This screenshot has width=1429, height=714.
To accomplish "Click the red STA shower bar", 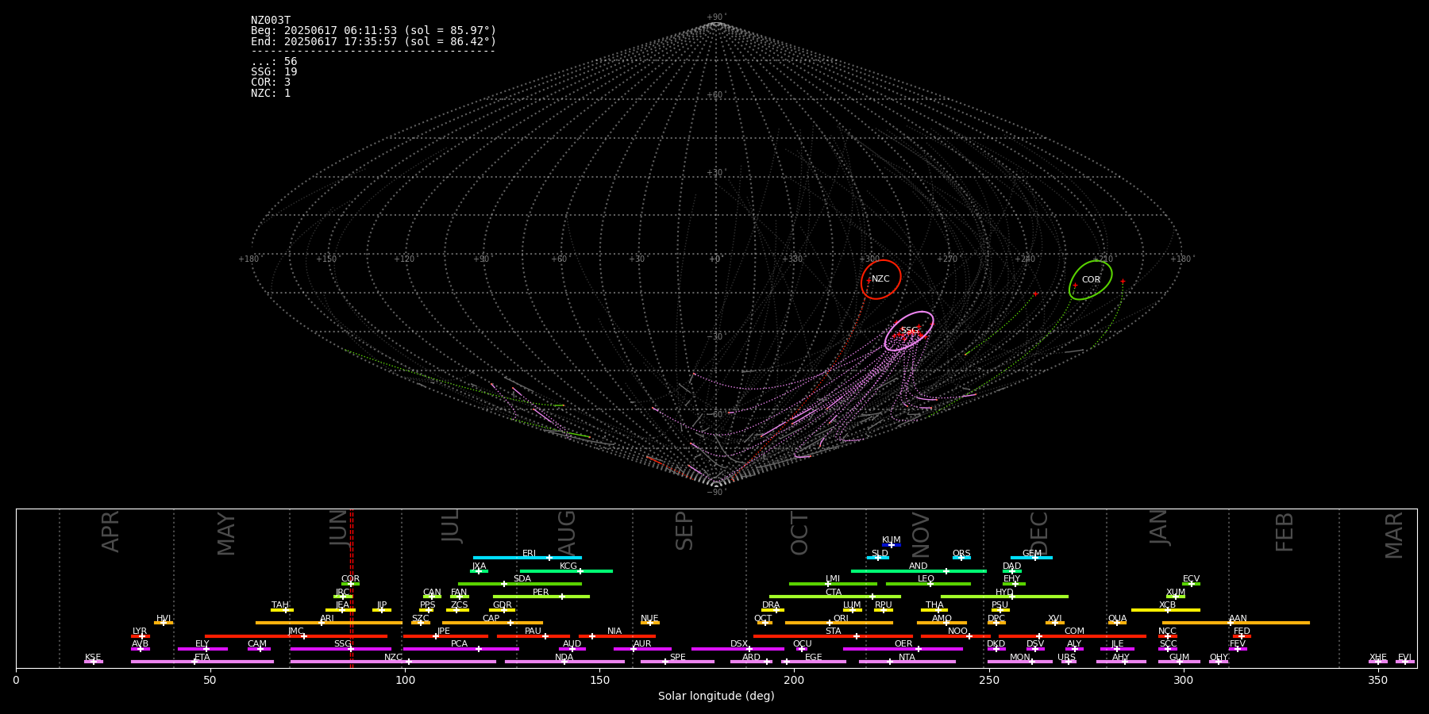I will tap(833, 635).
